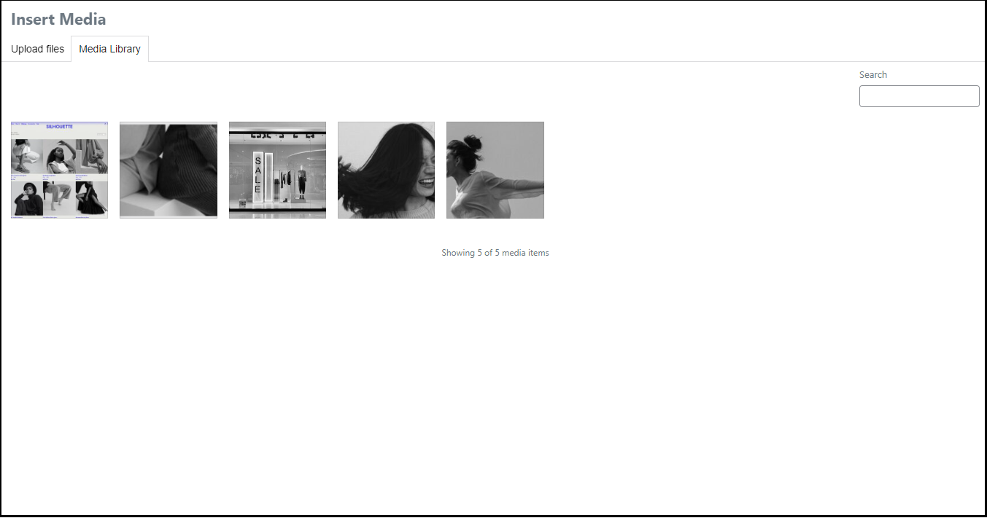987x518 pixels.
Task: Choose the ribbed fabric close-up thumbnail
Action: tap(168, 170)
